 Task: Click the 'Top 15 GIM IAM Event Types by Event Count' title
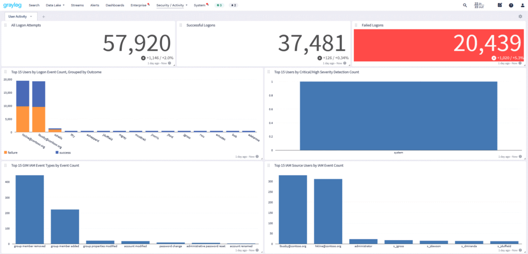(45, 165)
